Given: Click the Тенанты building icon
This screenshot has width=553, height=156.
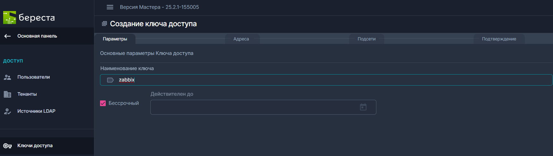Looking at the screenshot, I should [x=7, y=94].
